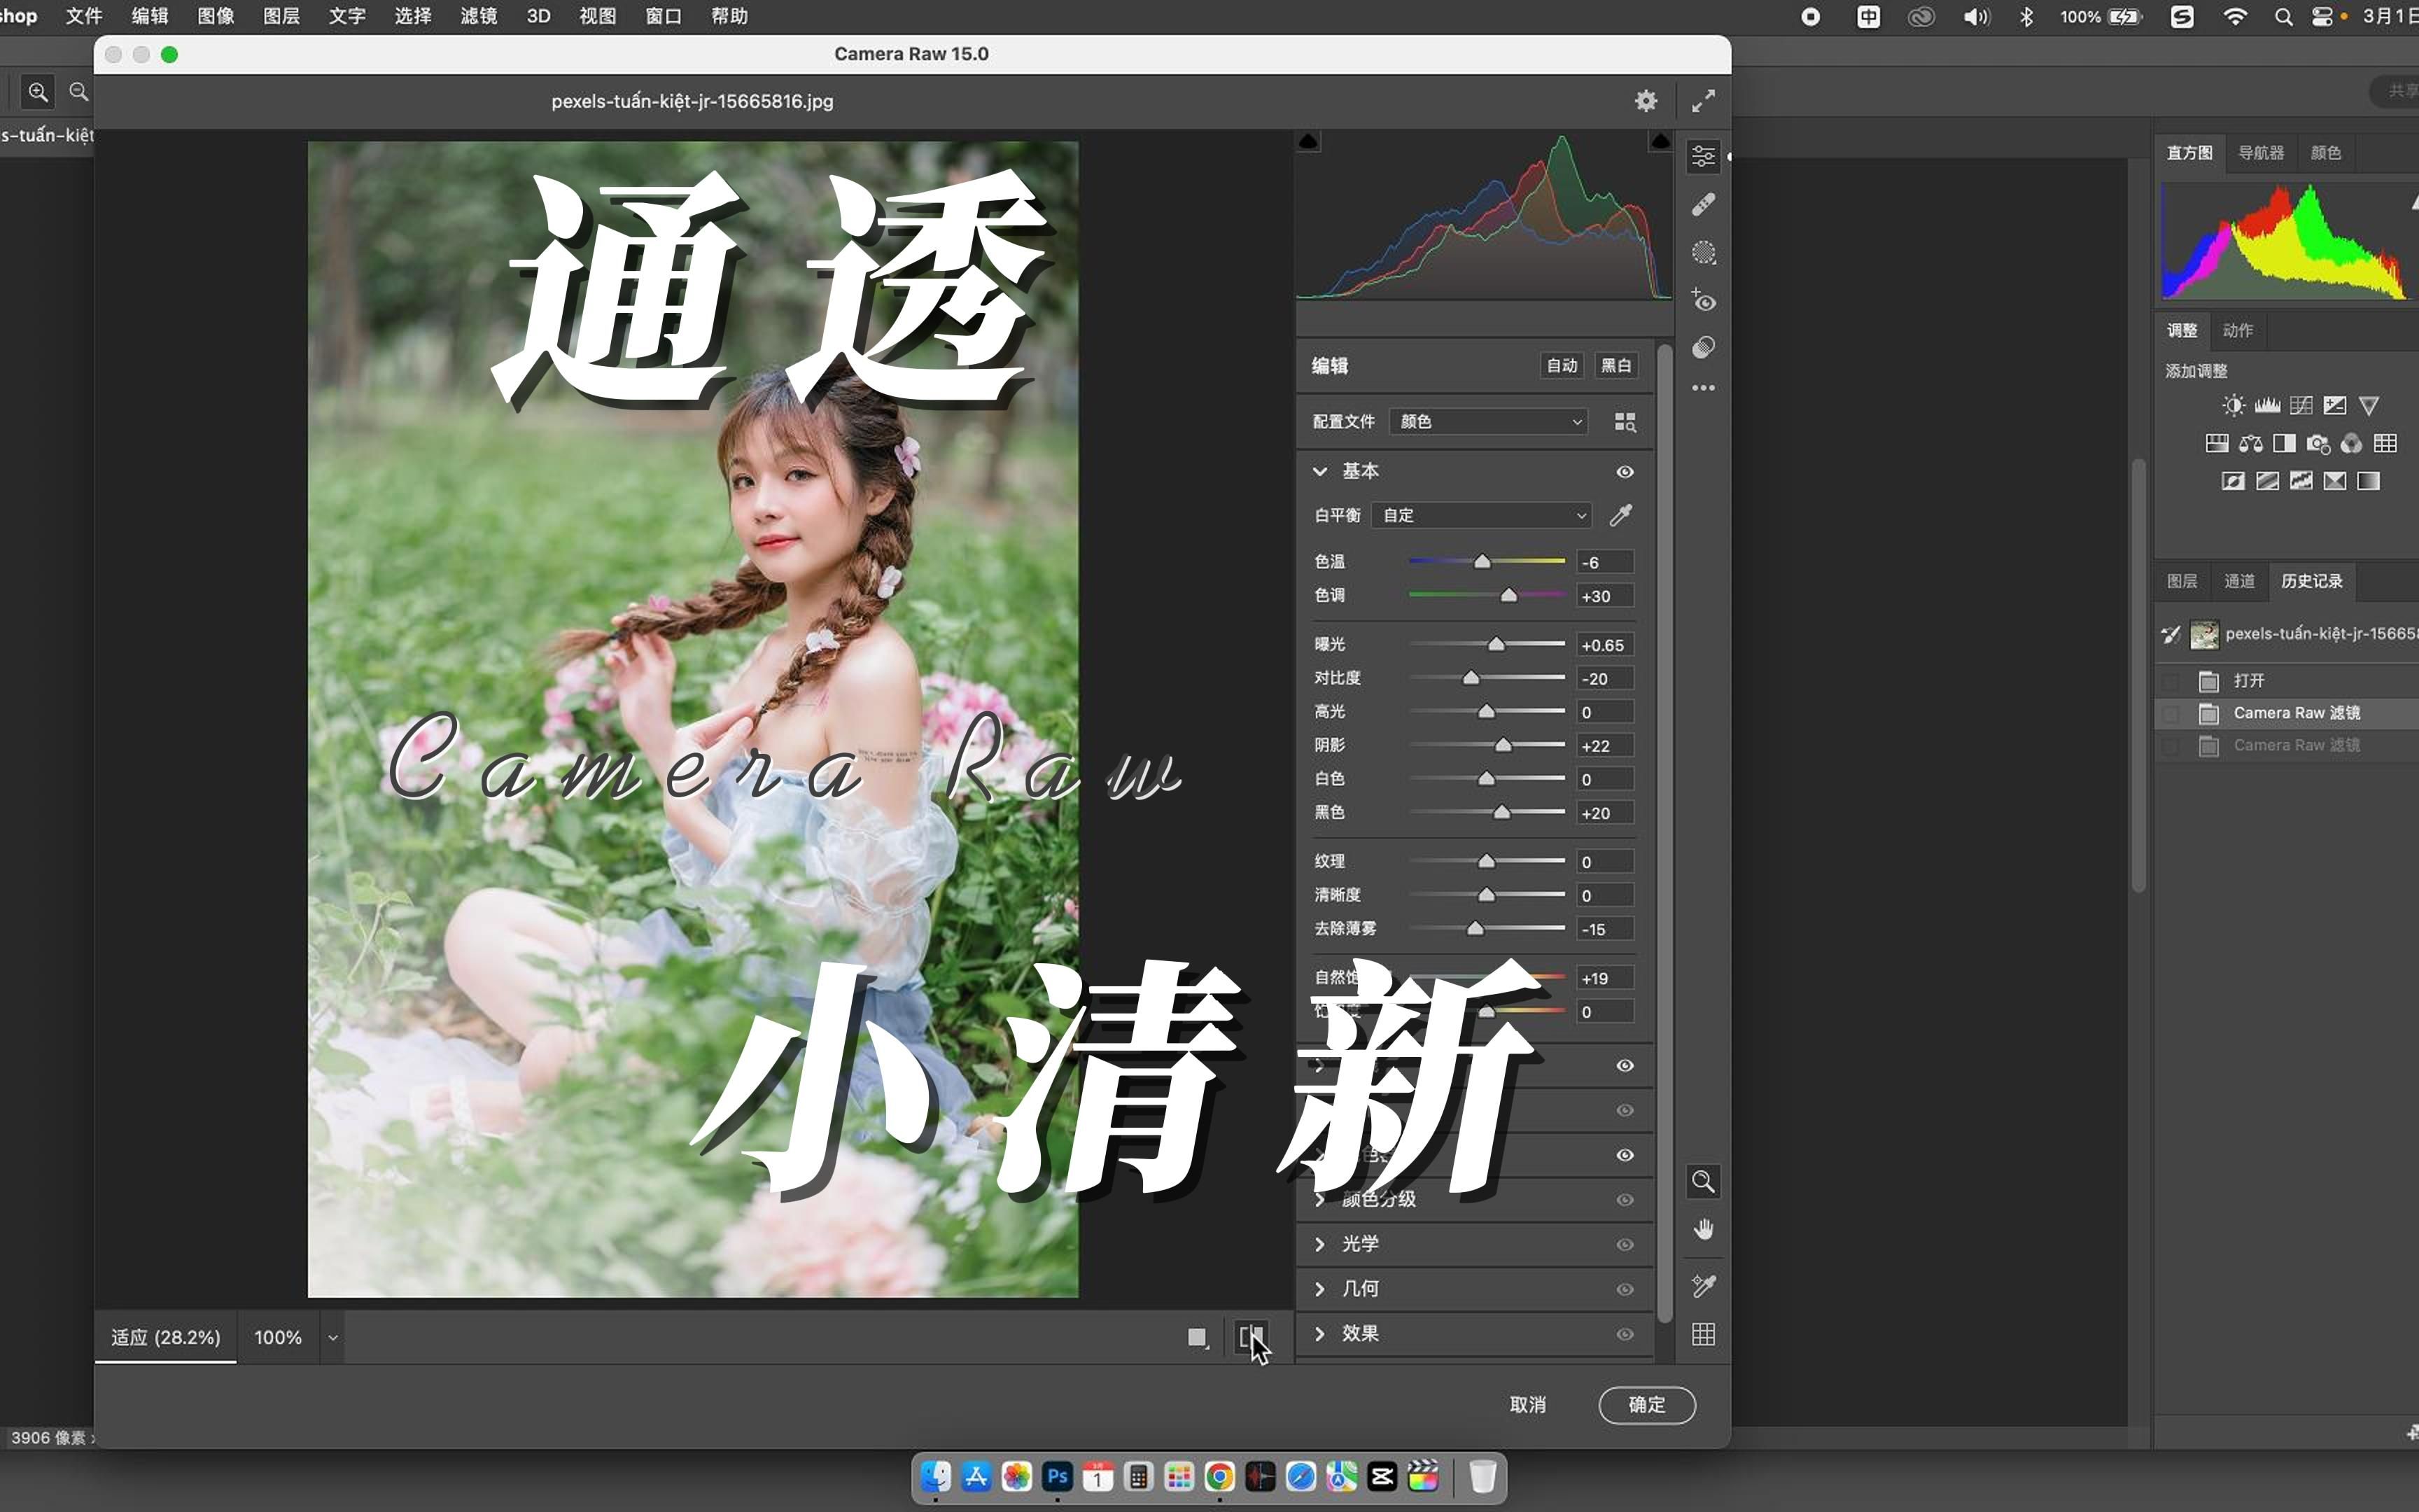Select the Hand tool in Camera Raw
The width and height of the screenshot is (2419, 1512).
[1704, 1229]
